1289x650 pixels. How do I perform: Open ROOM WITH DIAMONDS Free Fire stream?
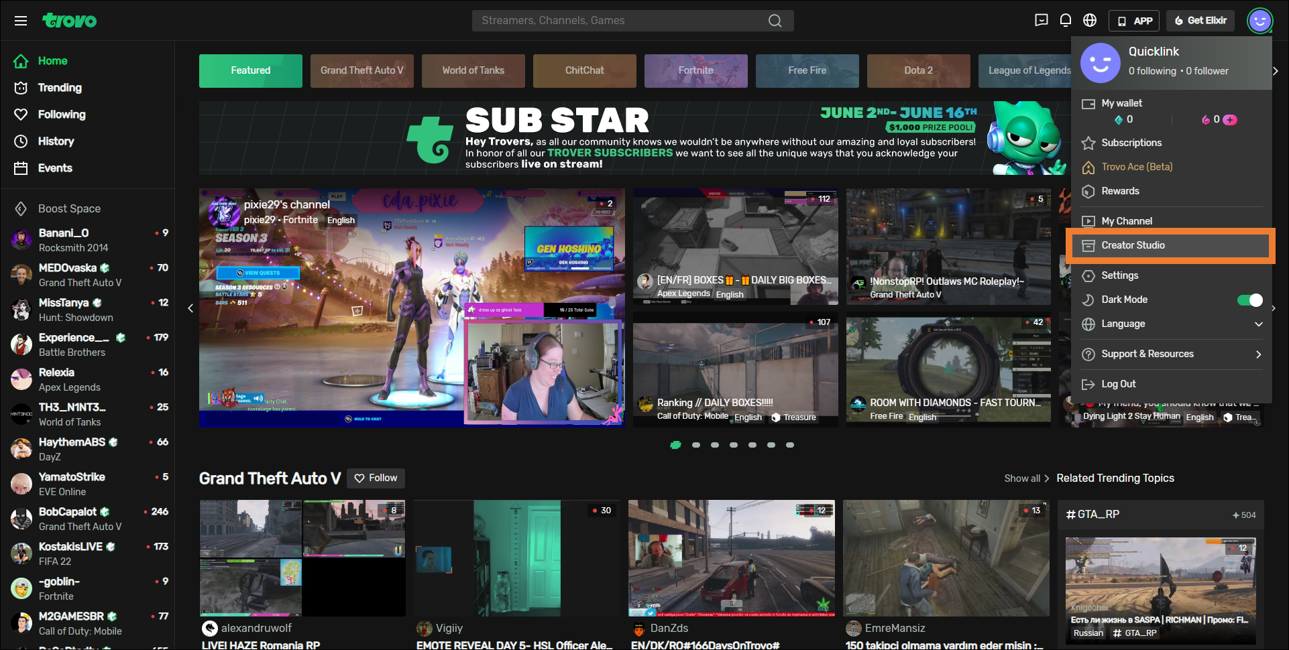coord(948,370)
